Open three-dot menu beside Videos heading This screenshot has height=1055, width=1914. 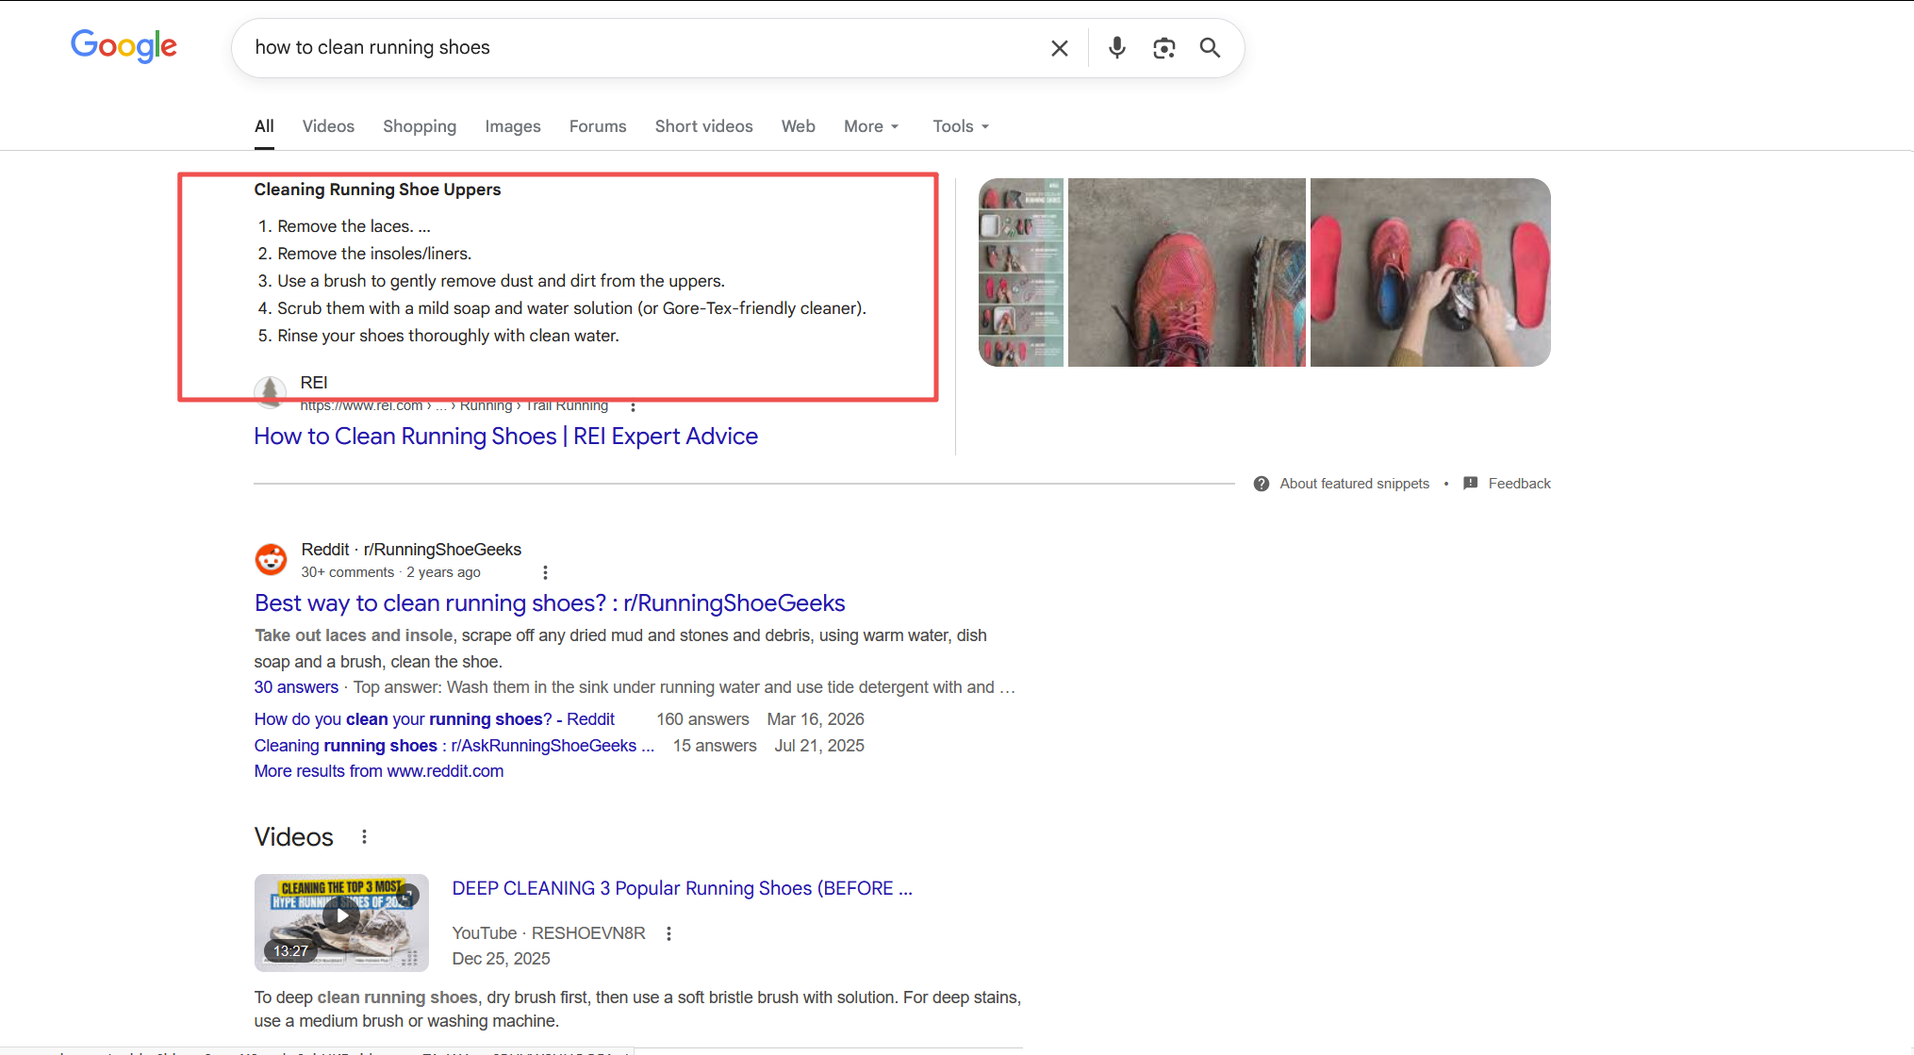tap(364, 836)
